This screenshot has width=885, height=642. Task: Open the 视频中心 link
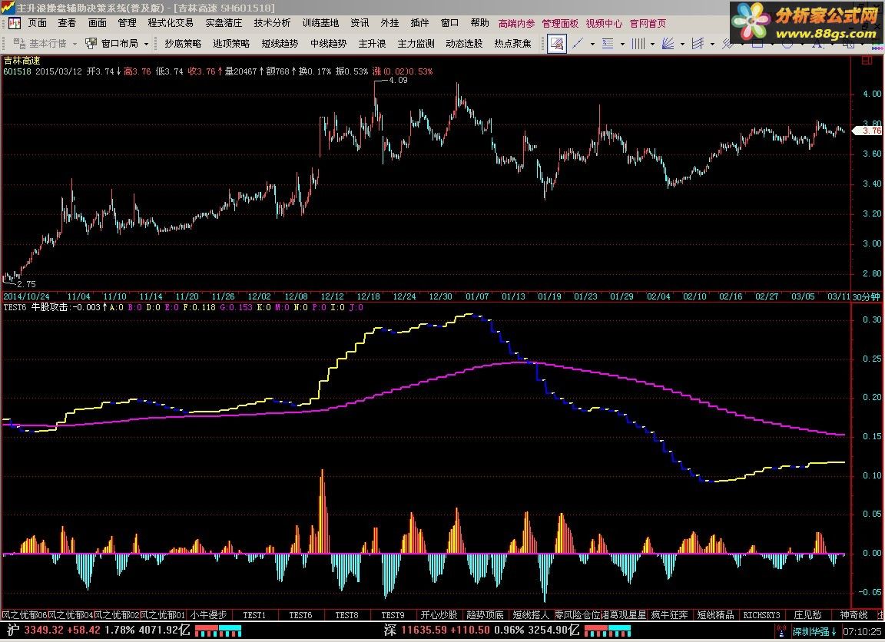[x=604, y=24]
